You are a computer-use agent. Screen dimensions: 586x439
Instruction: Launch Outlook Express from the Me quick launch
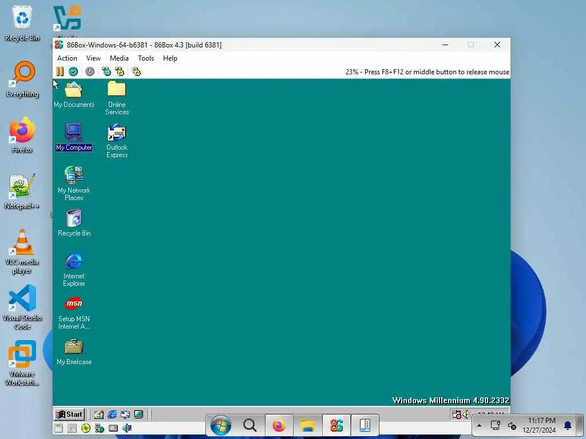tap(125, 414)
